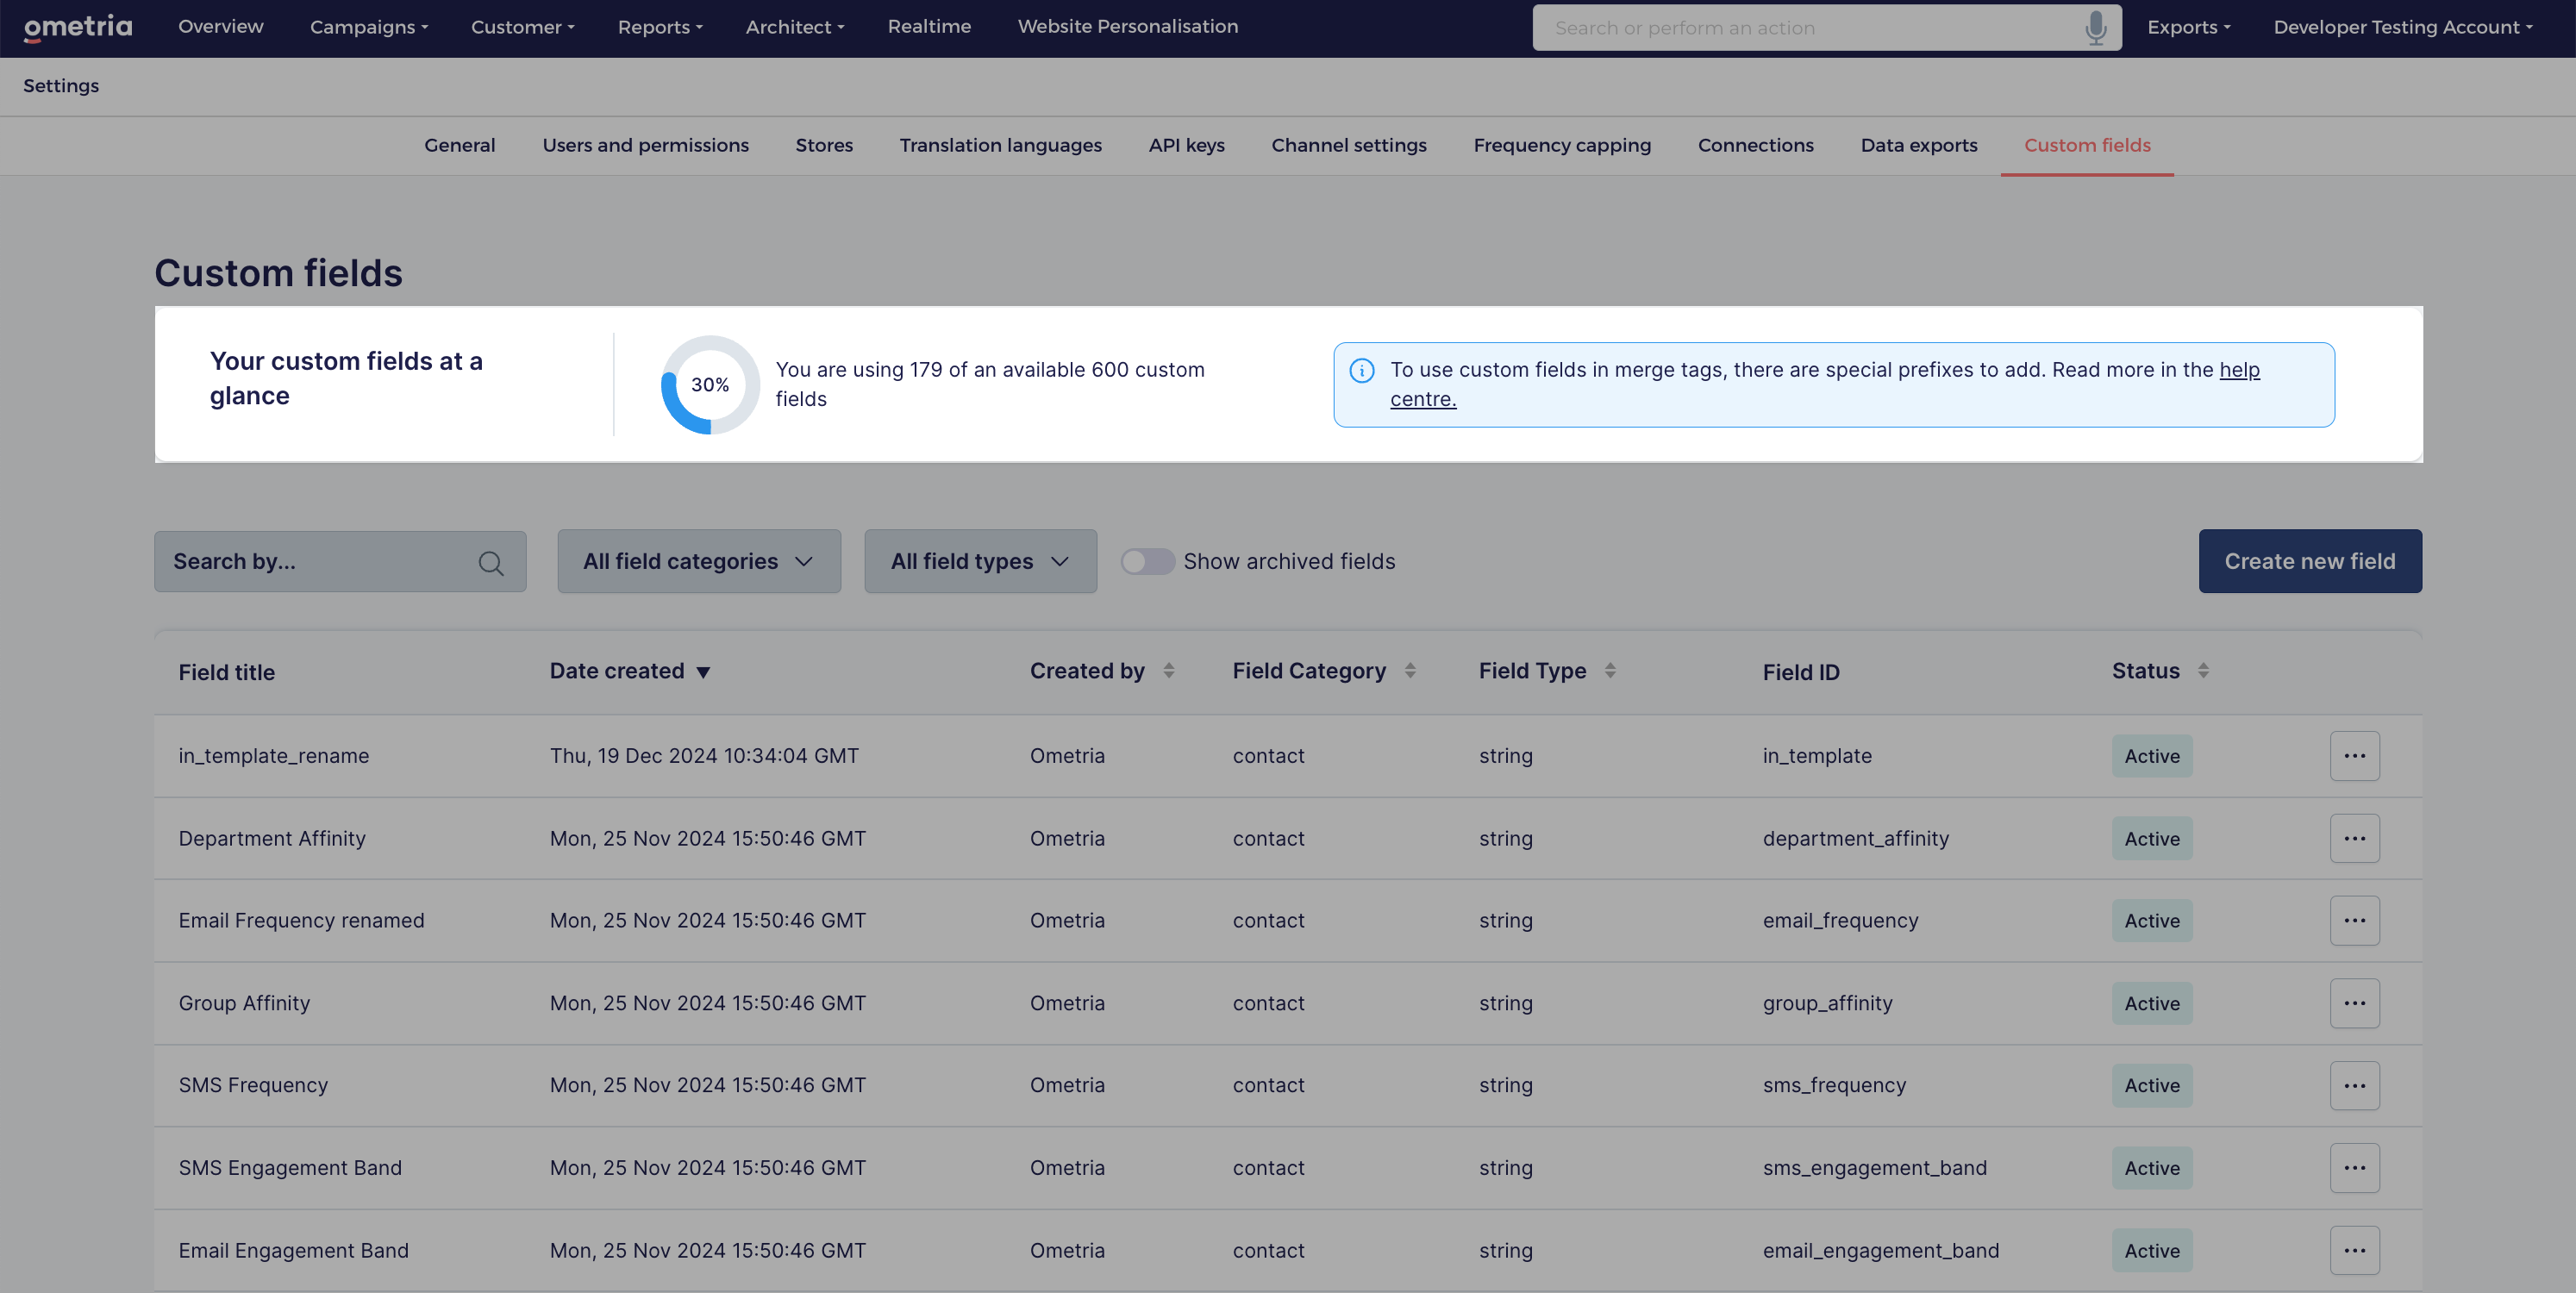The image size is (2576, 1293).
Task: Click the email_frequency field ID
Action: point(1840,920)
